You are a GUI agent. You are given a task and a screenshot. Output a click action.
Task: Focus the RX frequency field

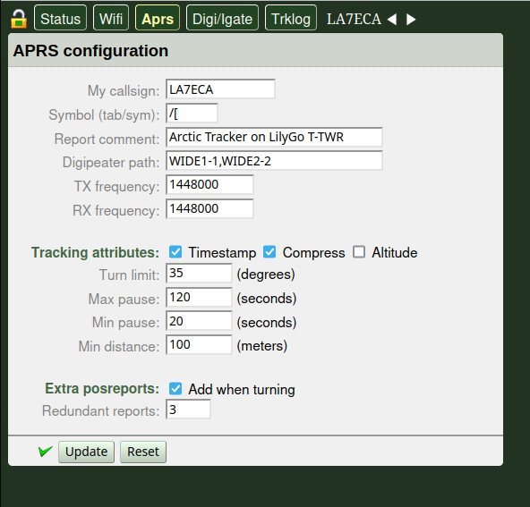[x=209, y=208]
